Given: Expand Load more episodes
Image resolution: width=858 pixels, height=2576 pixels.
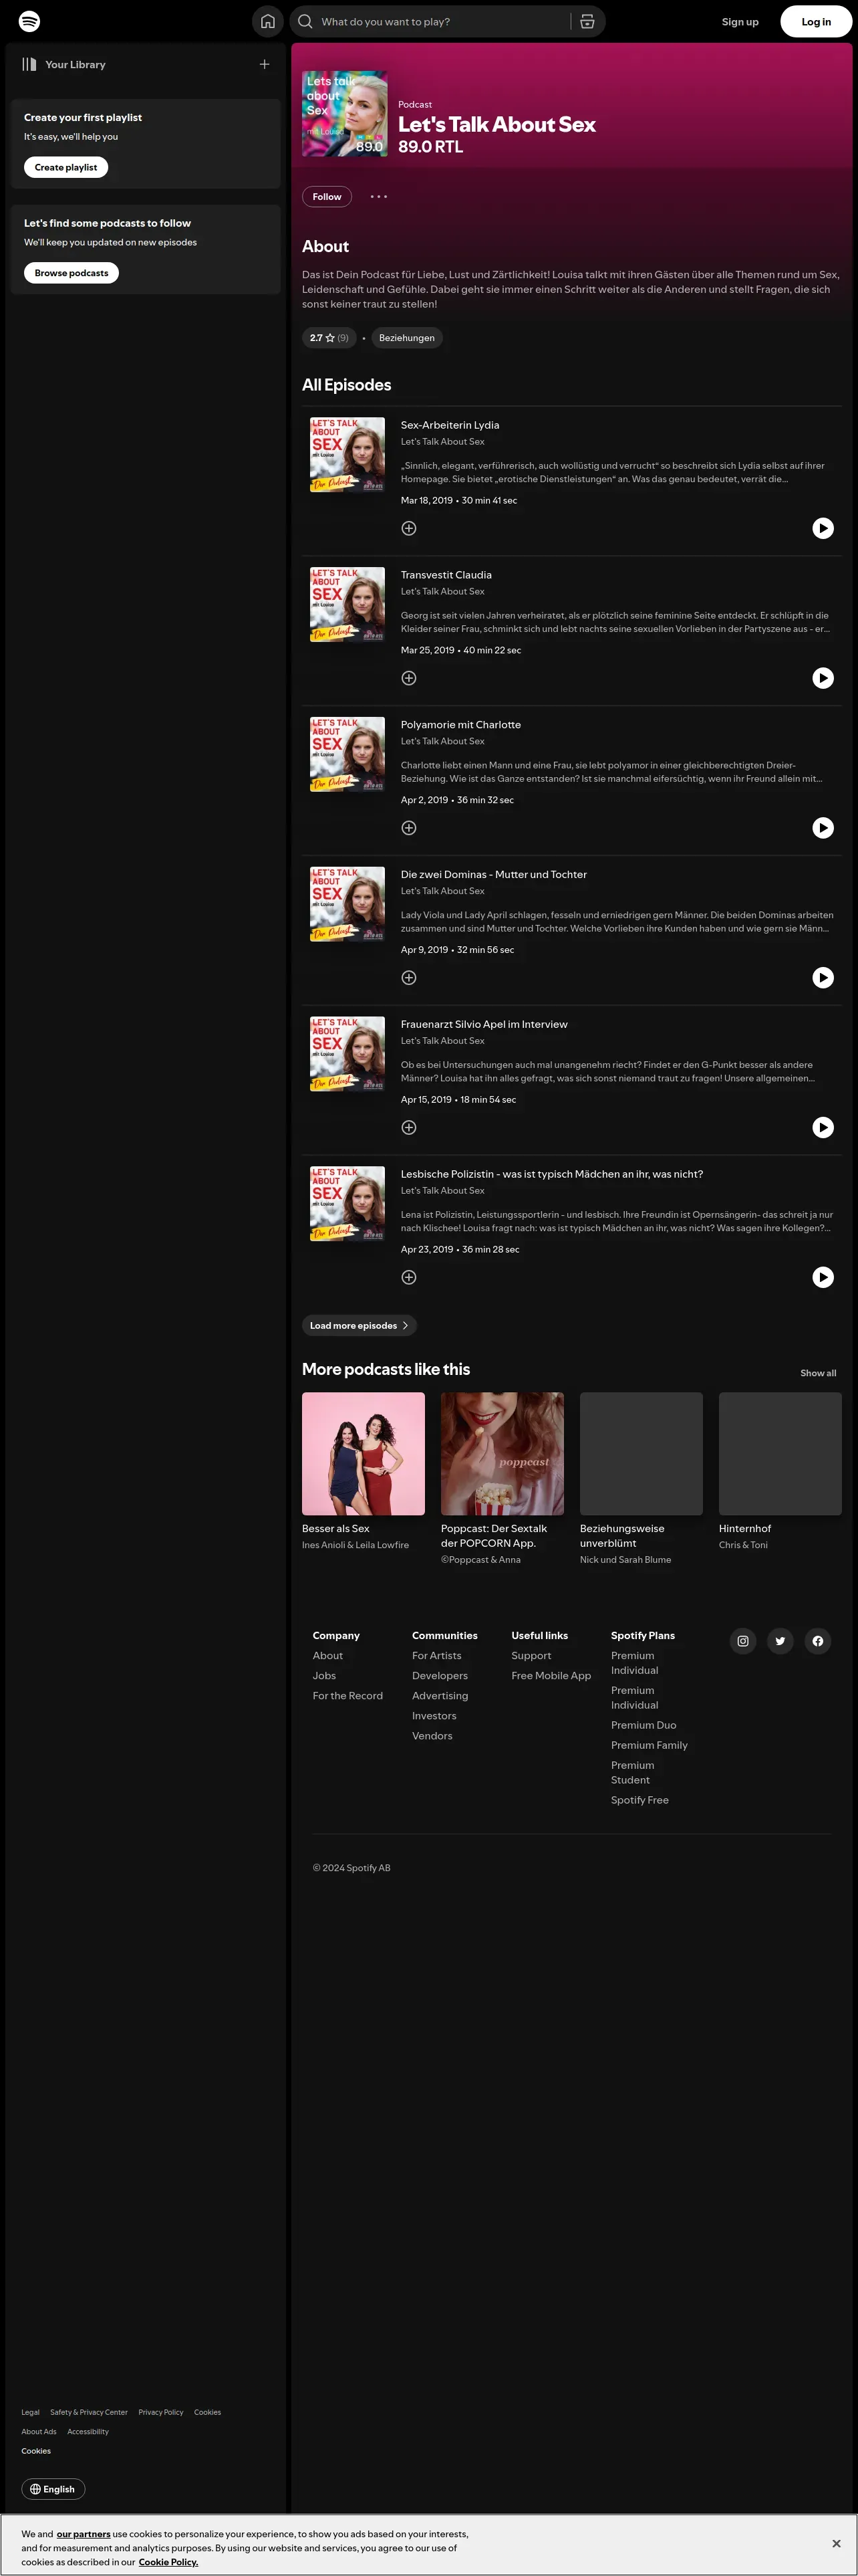Looking at the screenshot, I should click(x=359, y=1326).
